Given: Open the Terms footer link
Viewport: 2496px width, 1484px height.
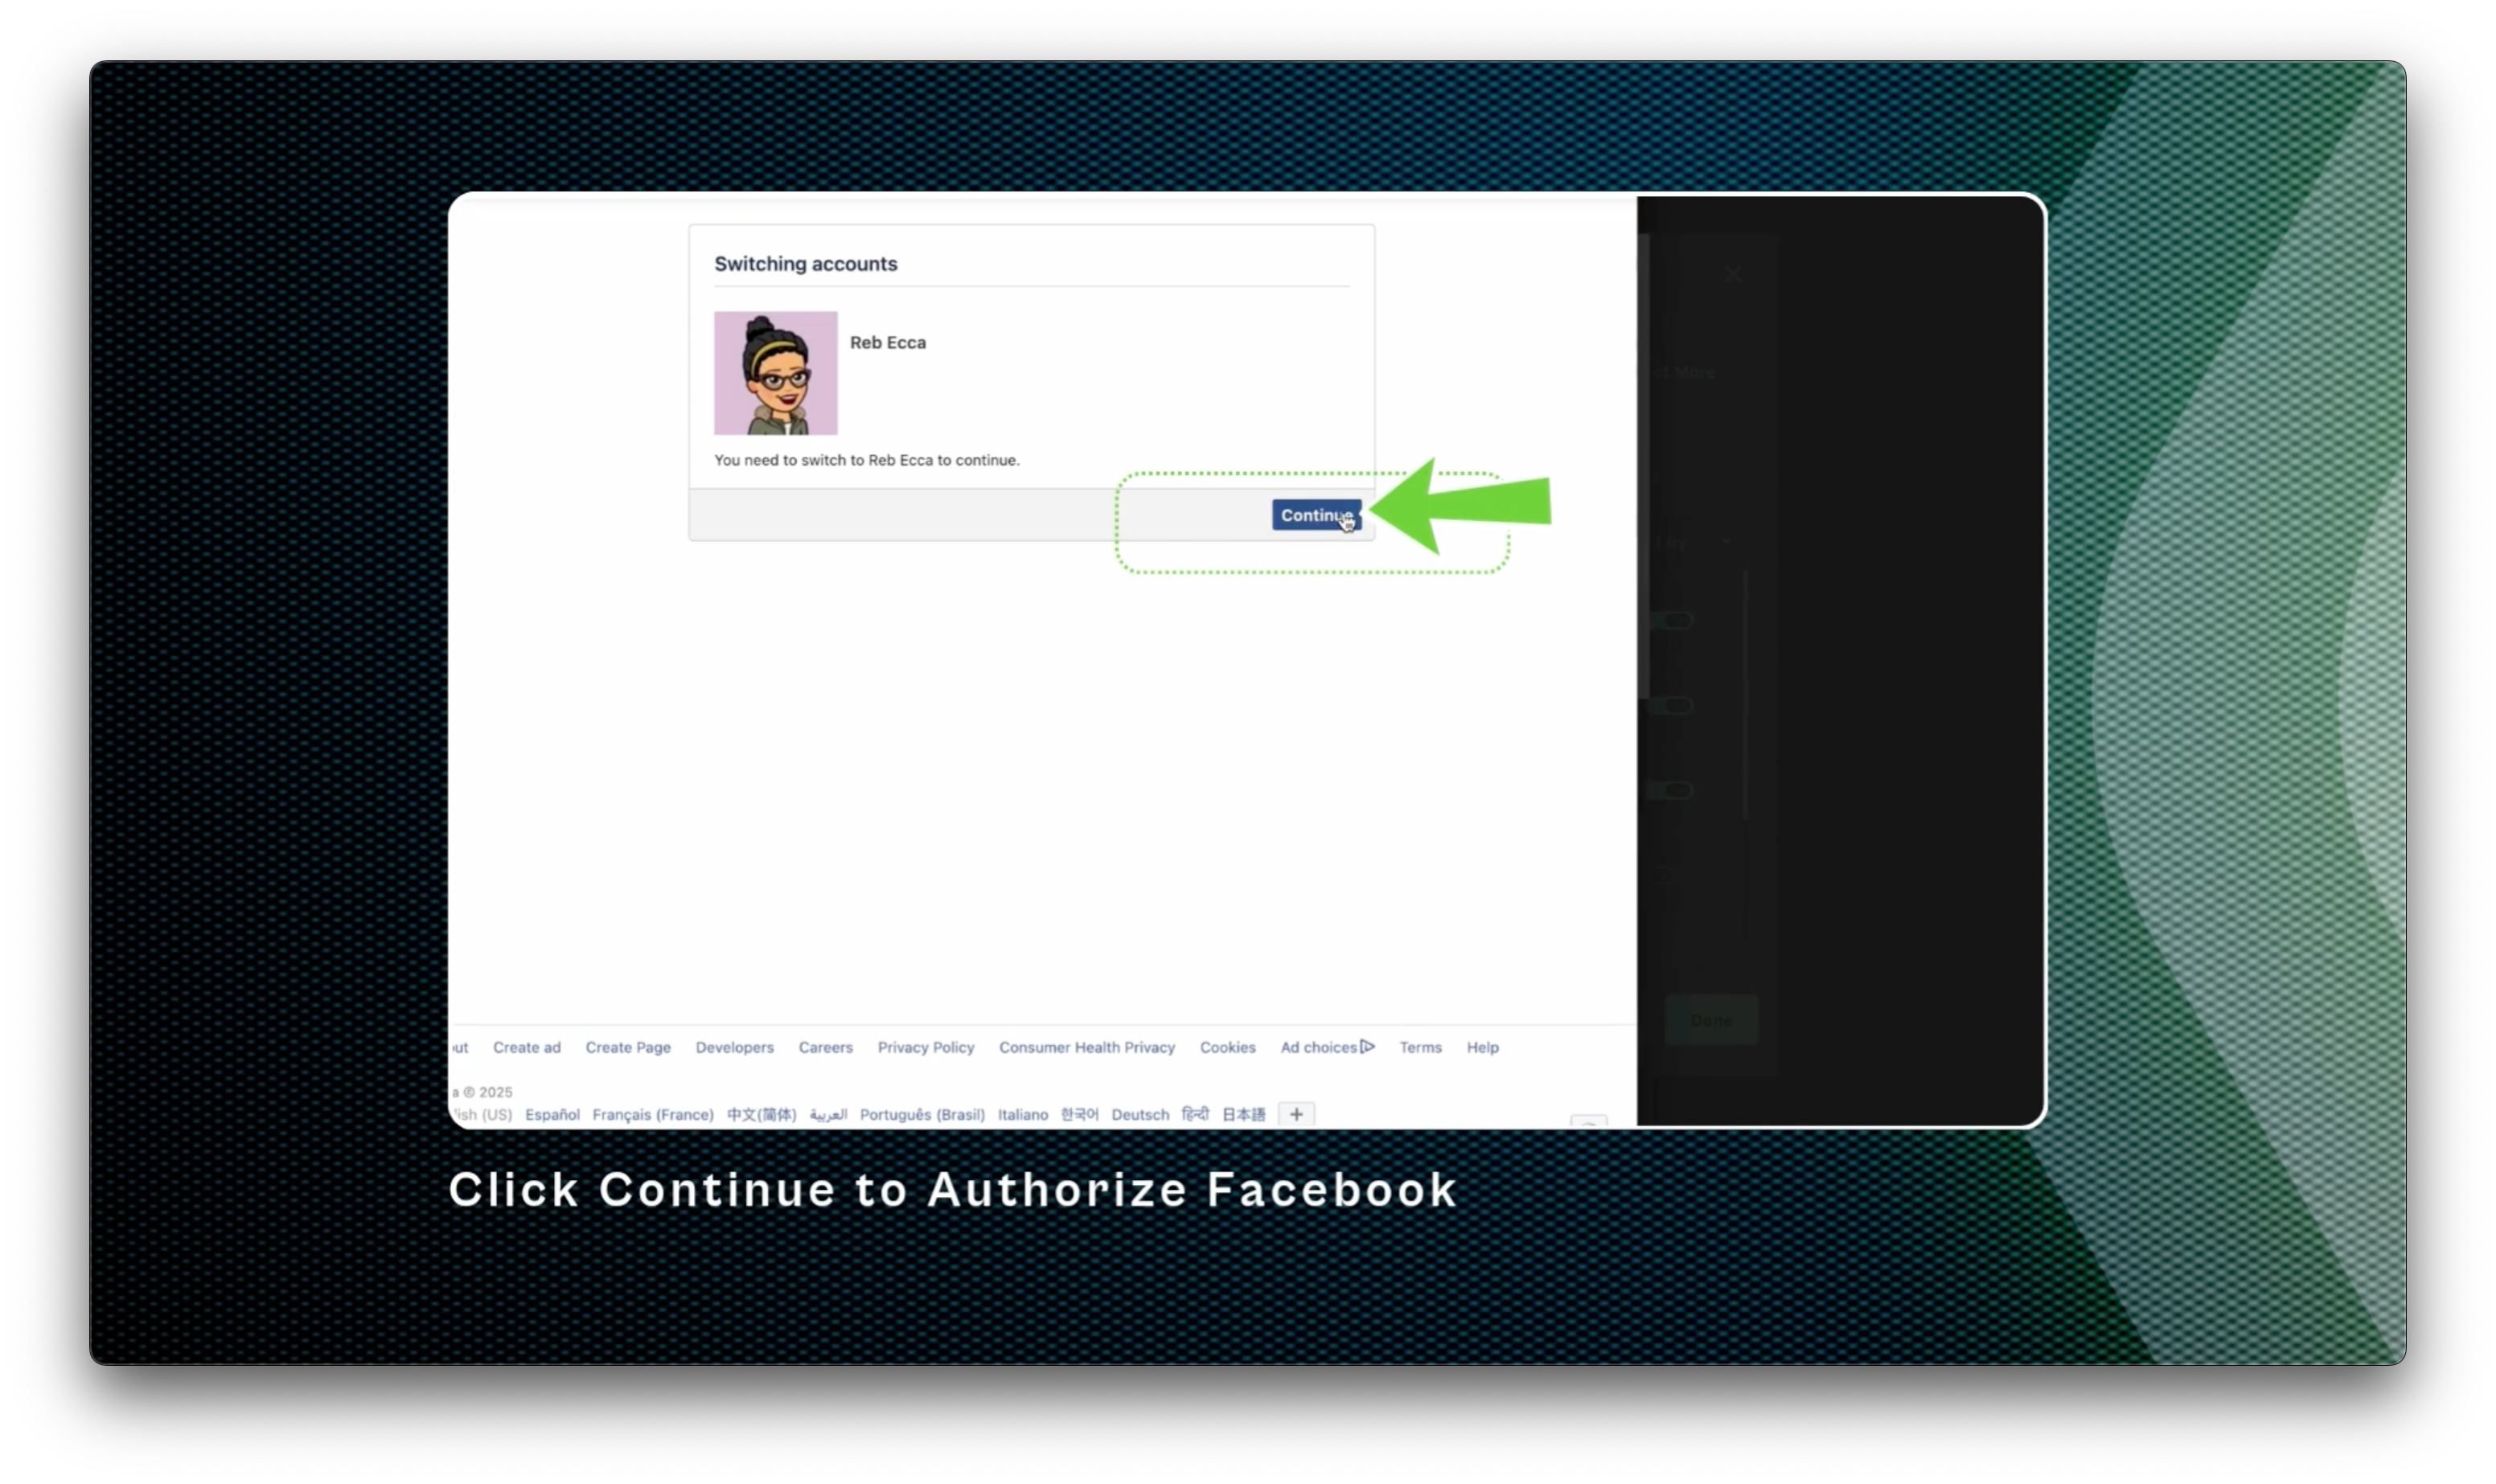Looking at the screenshot, I should (x=1420, y=1047).
